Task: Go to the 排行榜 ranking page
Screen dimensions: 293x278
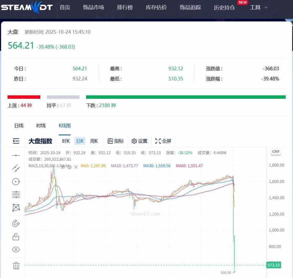Action: (125, 7)
